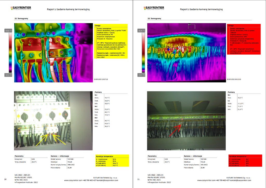The height and width of the screenshot is (188, 266).
Task: Open the www.easyrentier.com link on page 10
Action: (x=73, y=180)
